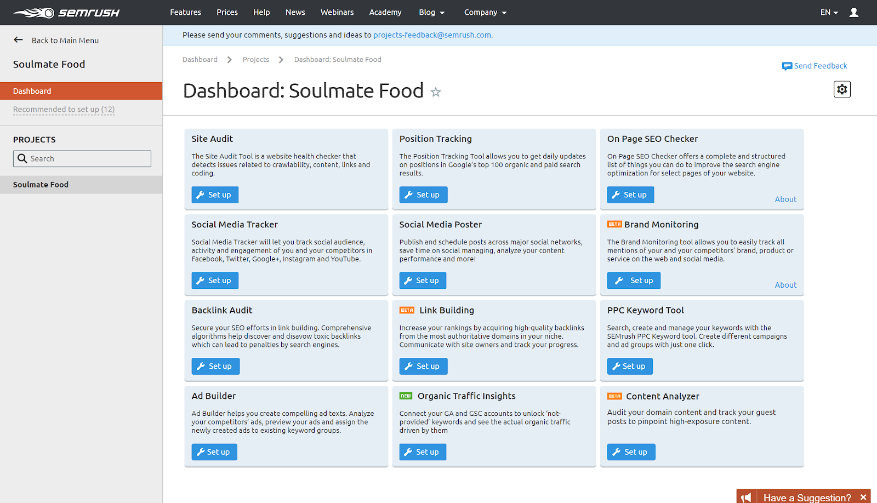Click the On Page SEO Checker card title
877x503 pixels.
point(653,139)
